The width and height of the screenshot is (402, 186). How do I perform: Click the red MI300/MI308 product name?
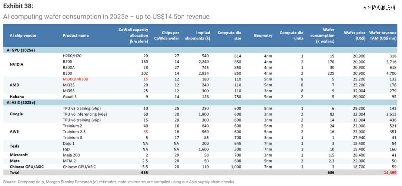(x=76, y=79)
